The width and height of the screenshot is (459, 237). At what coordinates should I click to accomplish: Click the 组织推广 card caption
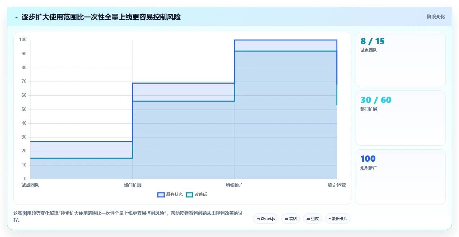pyautogui.click(x=369, y=168)
